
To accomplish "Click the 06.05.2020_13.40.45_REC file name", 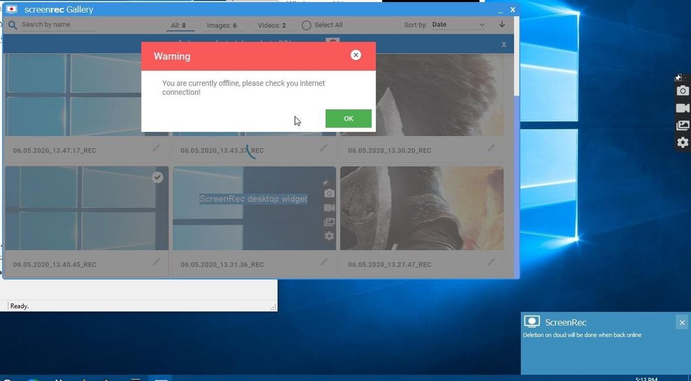I will [x=54, y=264].
